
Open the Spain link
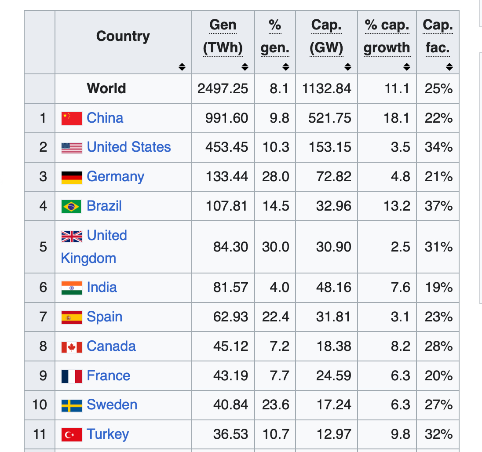pos(104,317)
